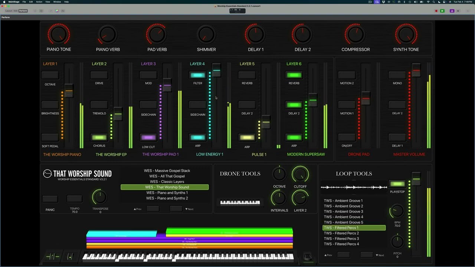Viewport: 475px width, 267px height.
Task: Toggle Layer 1 SOFT PEDAL button
Action: pos(50,138)
